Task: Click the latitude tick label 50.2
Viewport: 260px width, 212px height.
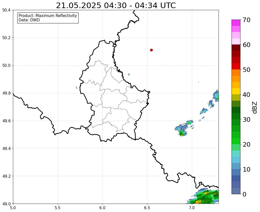Action: 6,38
